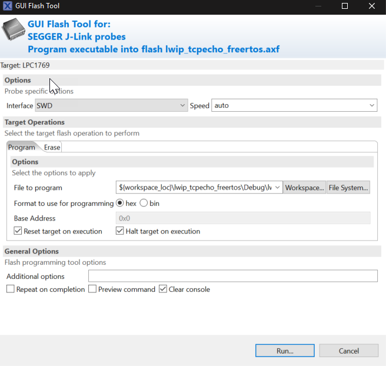Click the 'Format to use for programming' label
Image resolution: width=386 pixels, height=366 pixels.
pyautogui.click(x=64, y=204)
